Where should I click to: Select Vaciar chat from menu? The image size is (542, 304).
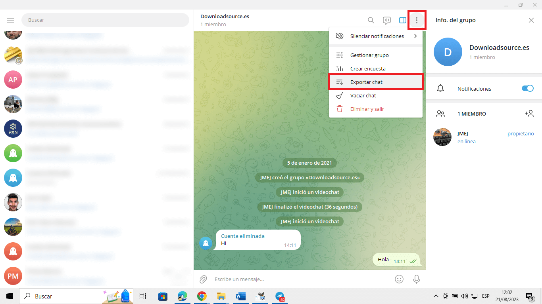point(376,95)
